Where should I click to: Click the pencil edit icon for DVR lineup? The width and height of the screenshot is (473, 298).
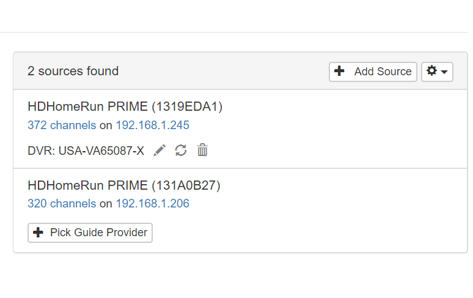click(159, 151)
